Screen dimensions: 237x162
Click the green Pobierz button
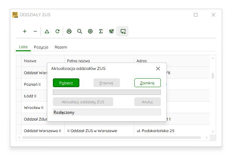pos(66,83)
